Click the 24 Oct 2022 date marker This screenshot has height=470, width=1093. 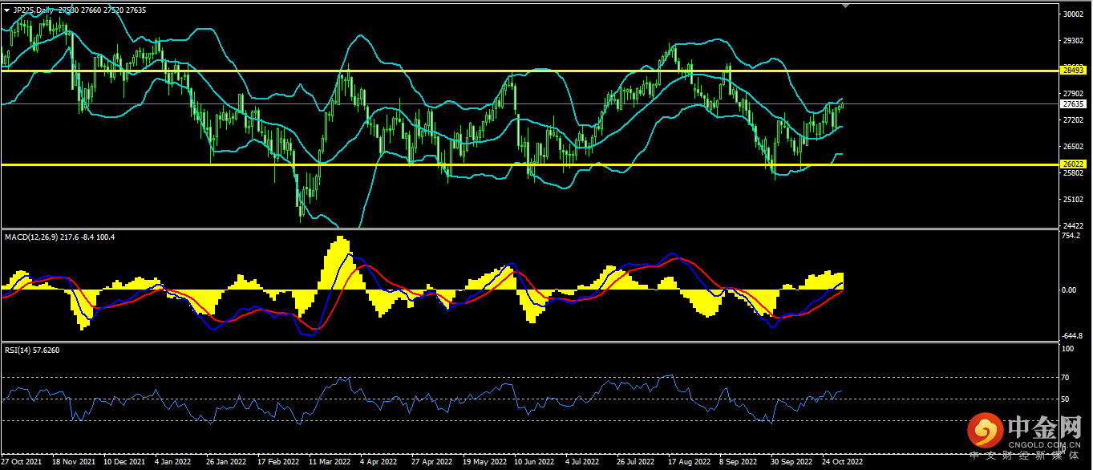coord(842,462)
